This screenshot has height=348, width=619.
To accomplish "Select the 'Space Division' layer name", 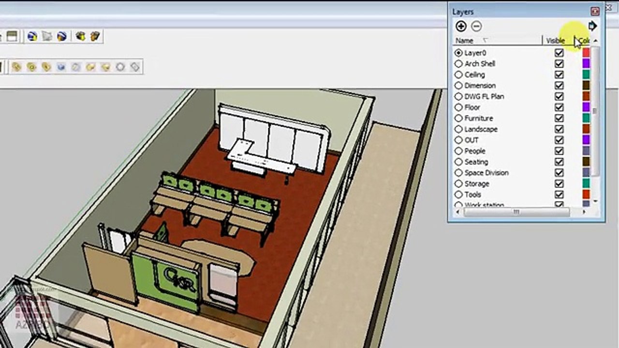I will [x=486, y=173].
